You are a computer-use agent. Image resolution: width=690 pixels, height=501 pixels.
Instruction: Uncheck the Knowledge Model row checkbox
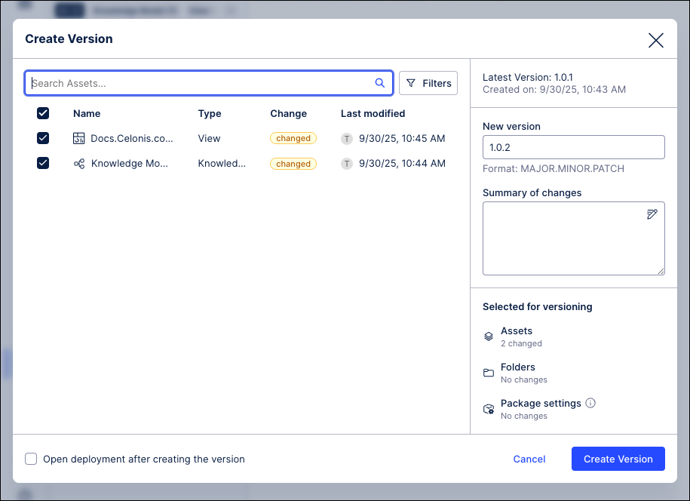43,163
